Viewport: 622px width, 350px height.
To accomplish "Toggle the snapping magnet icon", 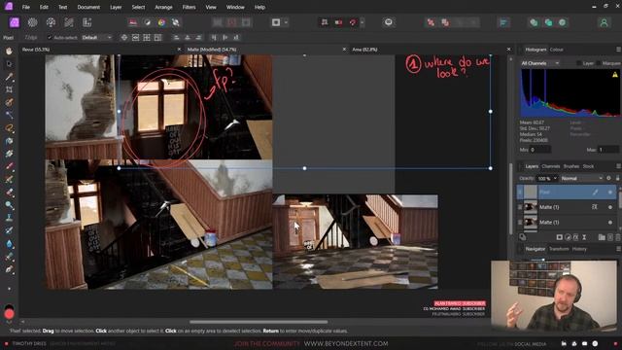I will tap(353, 22).
